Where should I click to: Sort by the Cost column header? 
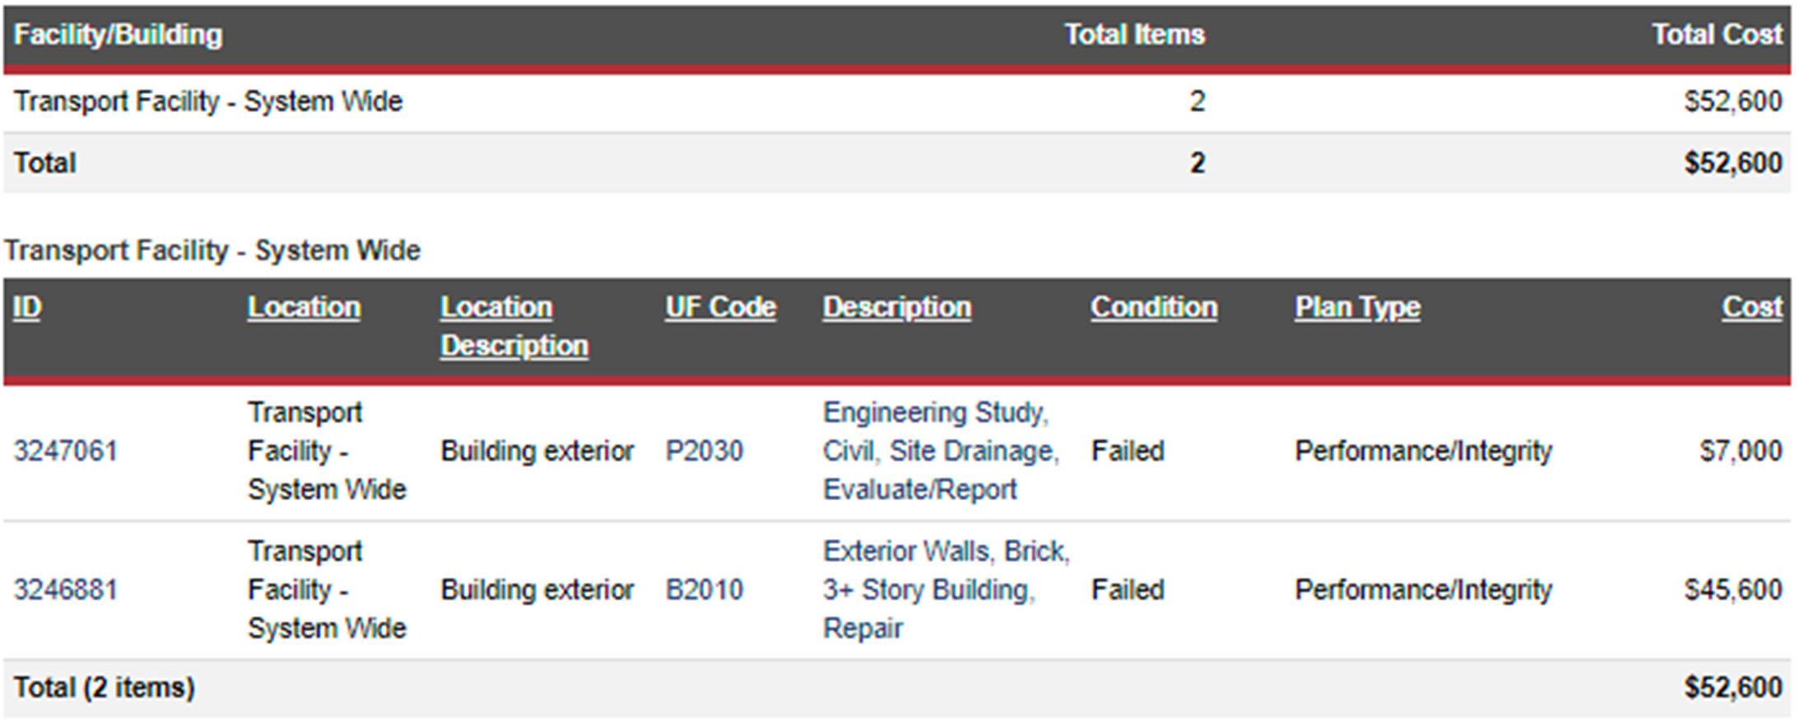(x=1752, y=308)
